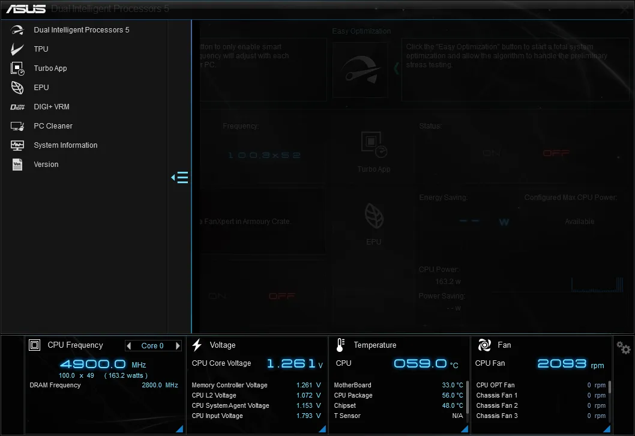This screenshot has width=635, height=436.
Task: Click Chassis Fan 2 row
Action: pos(541,405)
